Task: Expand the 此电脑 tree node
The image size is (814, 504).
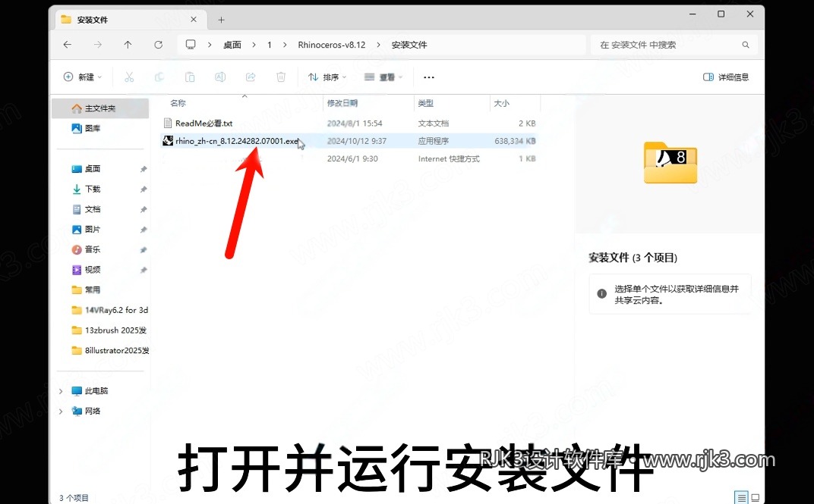Action: coord(61,391)
